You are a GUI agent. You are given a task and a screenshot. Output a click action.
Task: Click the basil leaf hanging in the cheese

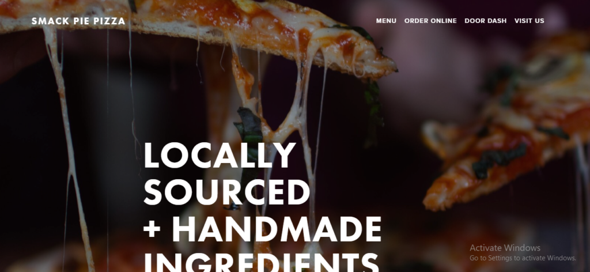click(249, 128)
